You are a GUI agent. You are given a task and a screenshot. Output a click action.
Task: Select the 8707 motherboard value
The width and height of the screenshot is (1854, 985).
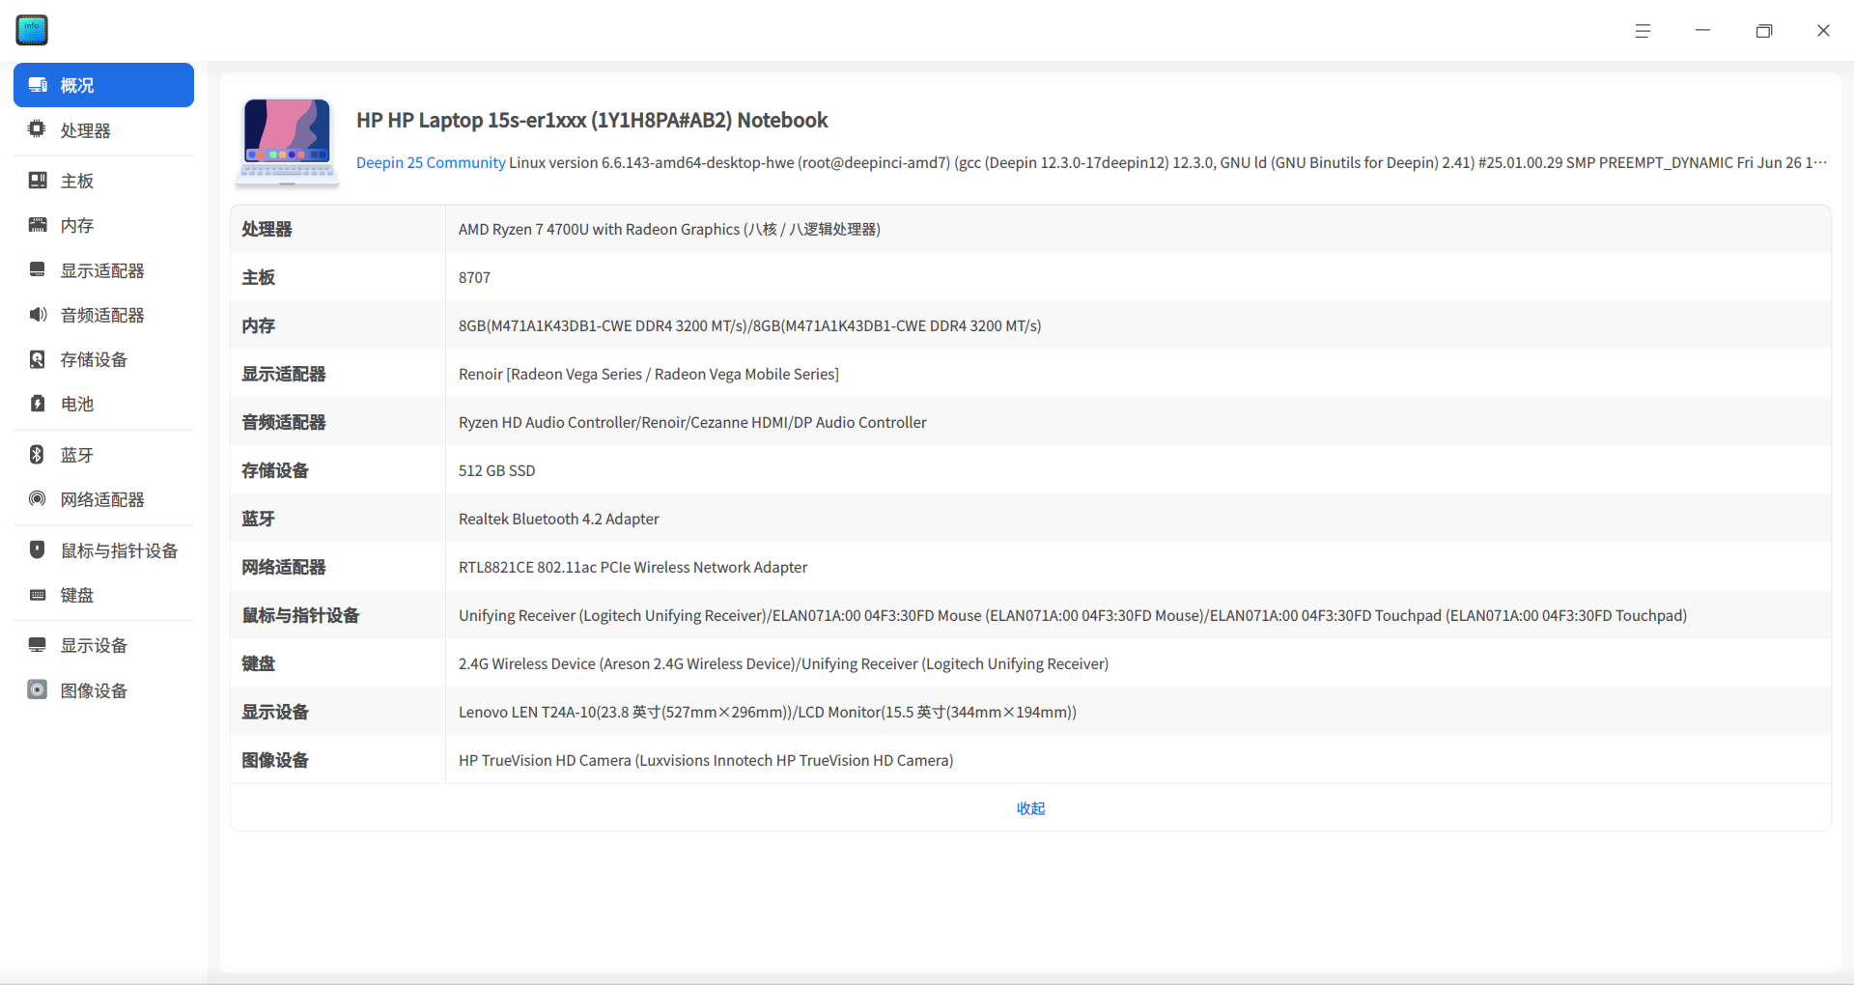click(474, 277)
